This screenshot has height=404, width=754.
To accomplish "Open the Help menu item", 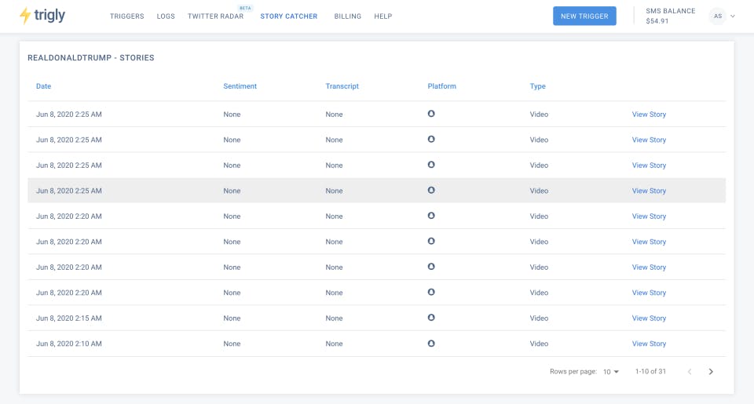I will click(383, 16).
